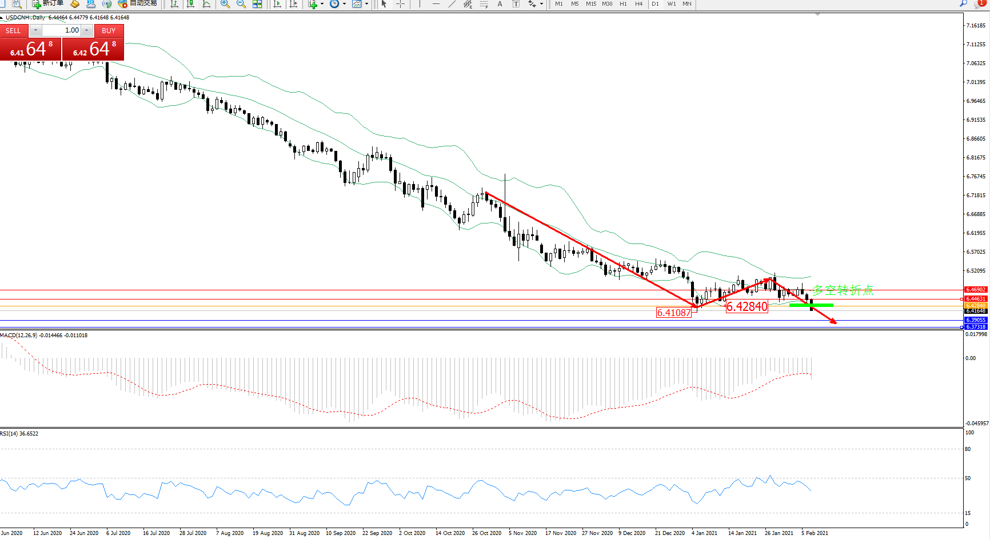Click the Zoom Out magnifier icon

tap(241, 4)
